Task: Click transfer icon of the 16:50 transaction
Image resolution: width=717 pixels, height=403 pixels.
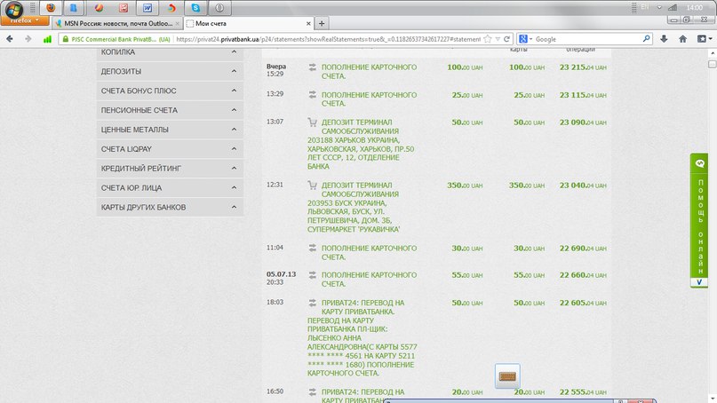Action: (313, 392)
